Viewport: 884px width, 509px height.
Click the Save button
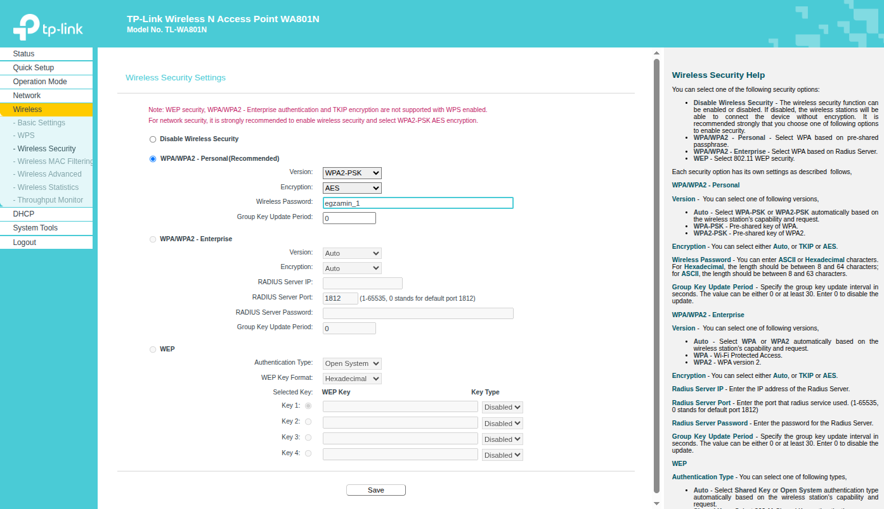(376, 490)
